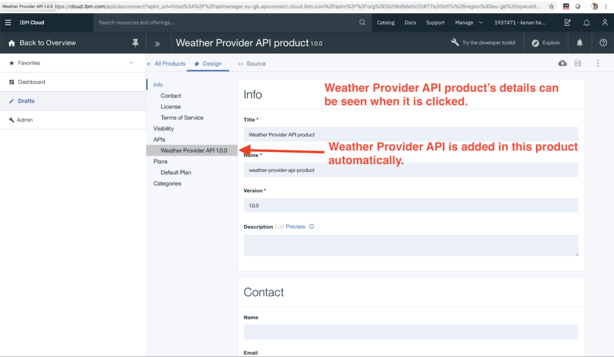Click the browser address bar URL
This screenshot has height=357, width=614.
(297, 6)
